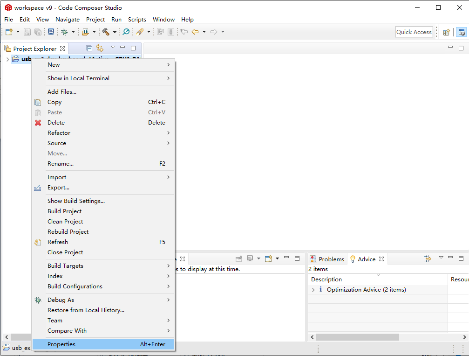Click the green Debug bug icon

tap(65, 32)
